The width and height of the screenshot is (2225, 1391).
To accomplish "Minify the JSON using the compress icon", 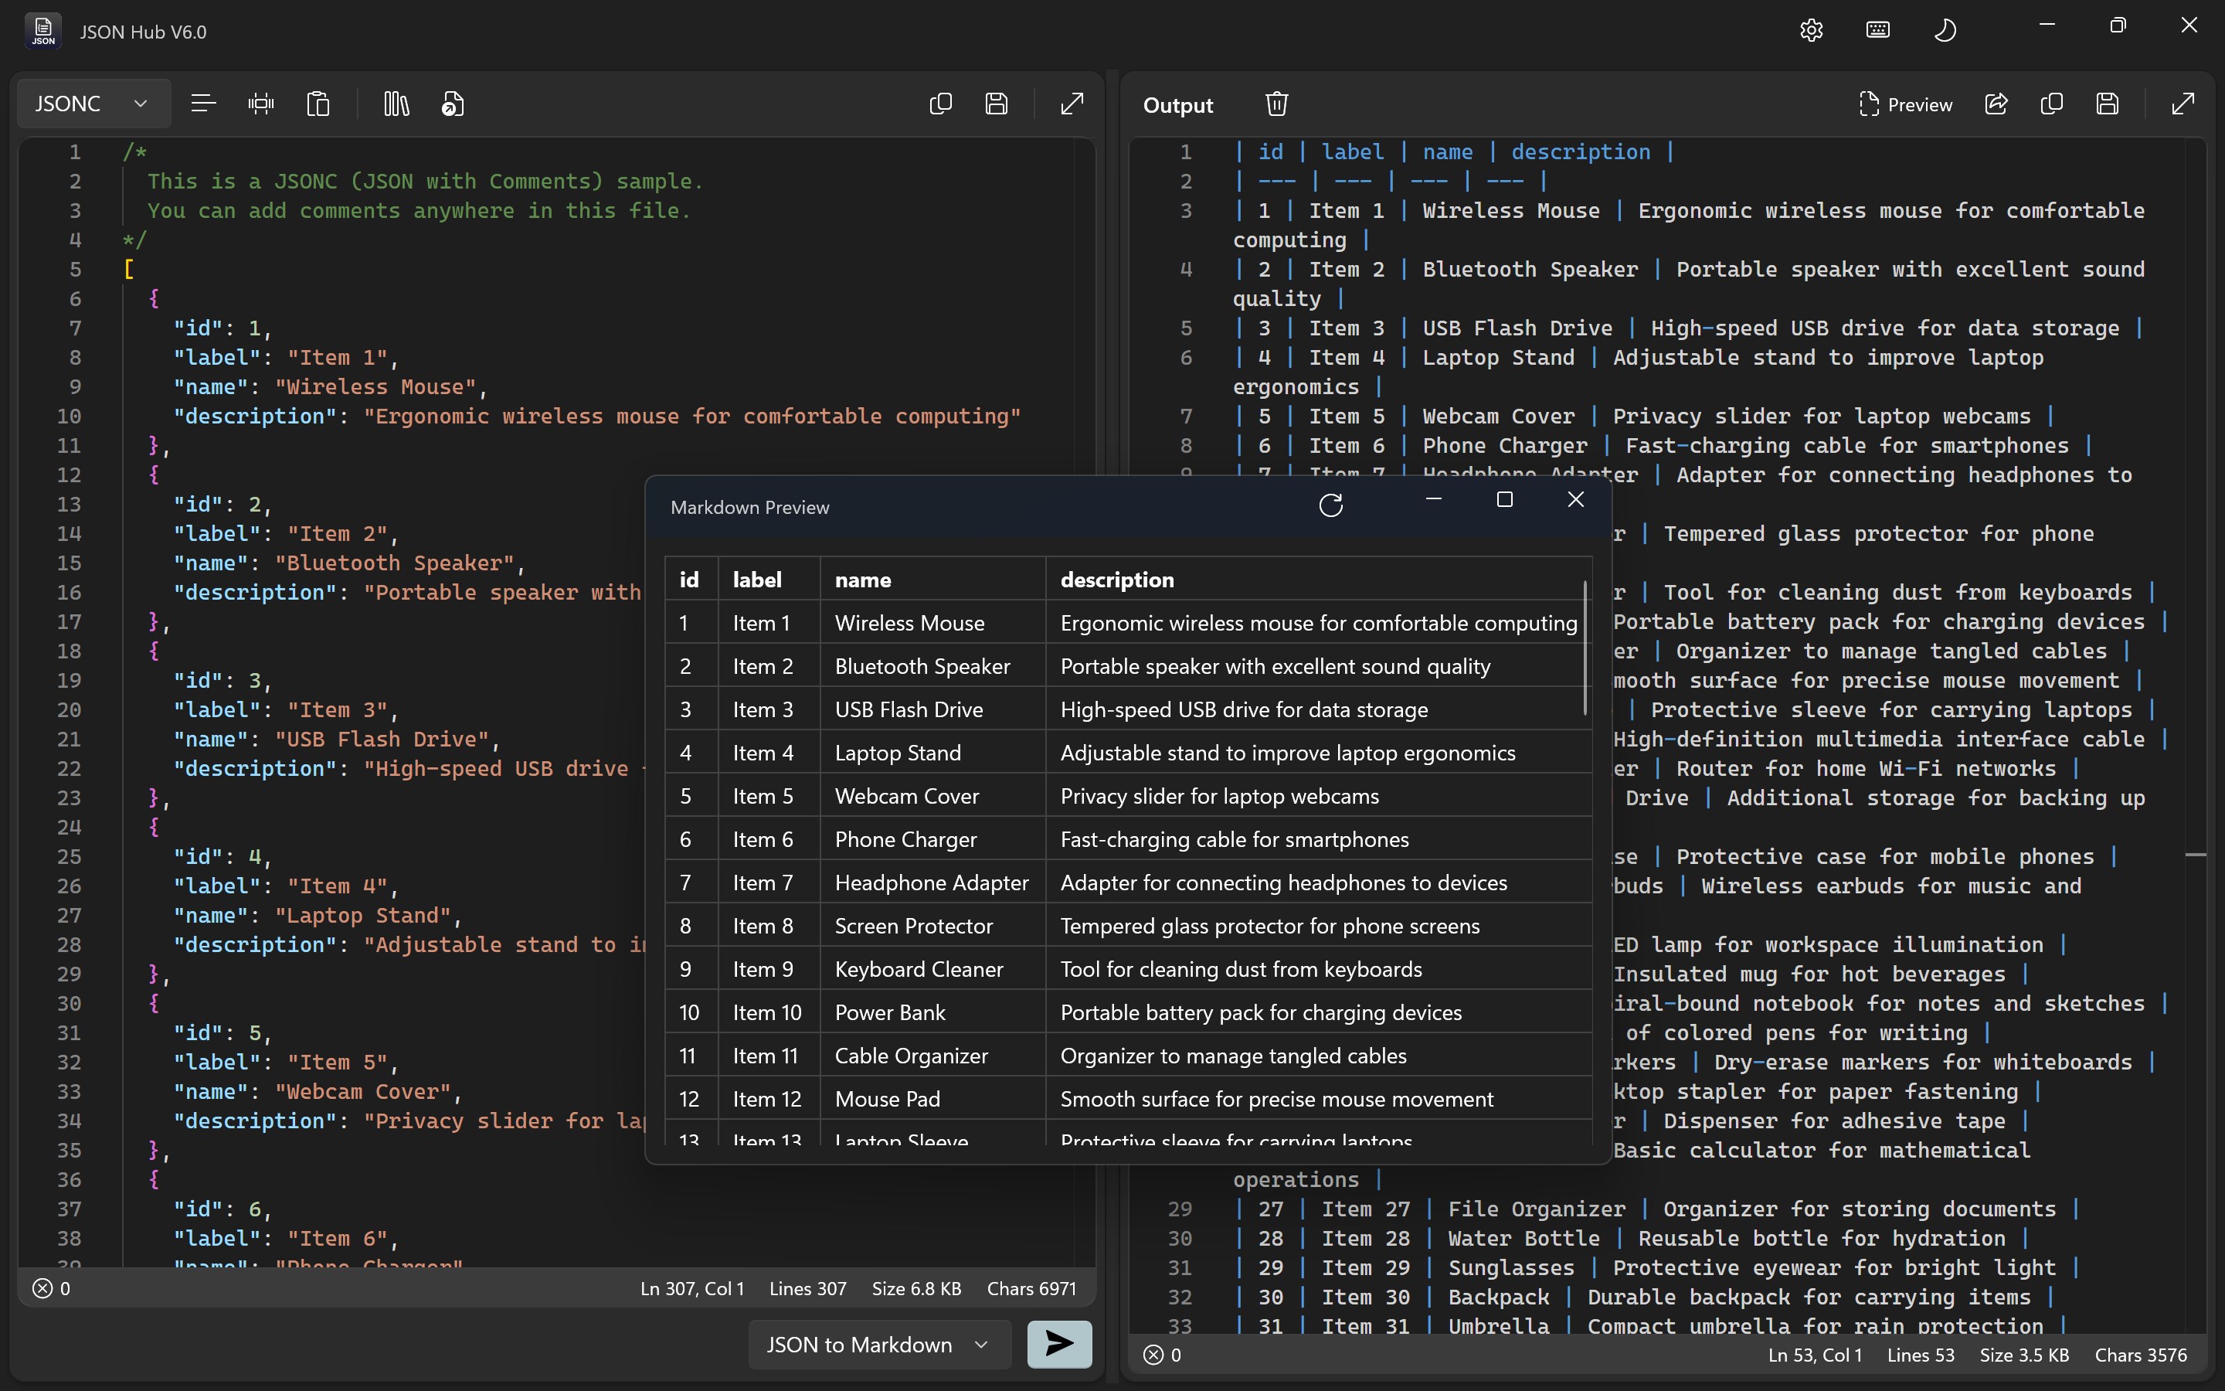I will coord(262,103).
